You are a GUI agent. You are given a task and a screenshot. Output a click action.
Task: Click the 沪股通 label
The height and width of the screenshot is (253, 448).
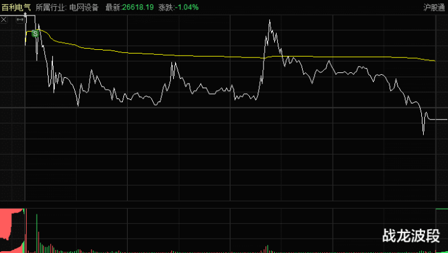point(434,7)
